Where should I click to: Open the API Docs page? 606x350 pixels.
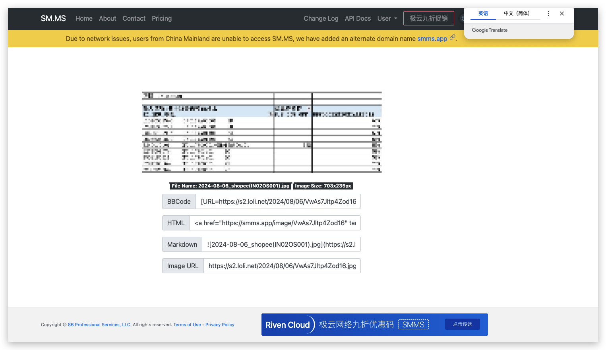358,18
